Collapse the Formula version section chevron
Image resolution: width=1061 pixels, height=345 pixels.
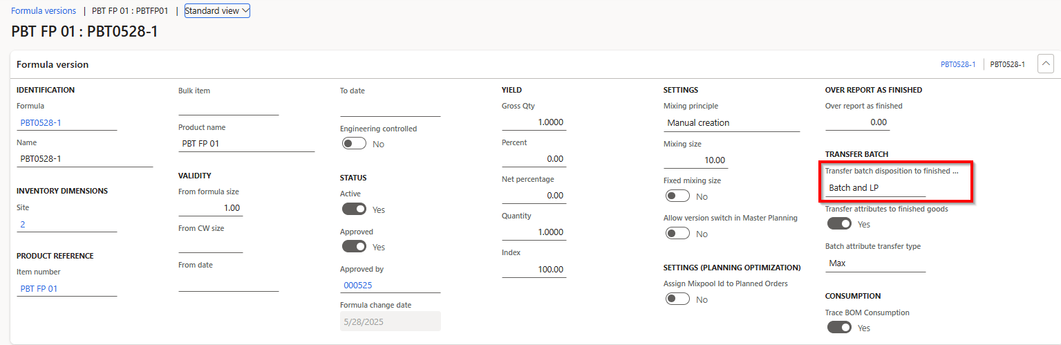1046,64
